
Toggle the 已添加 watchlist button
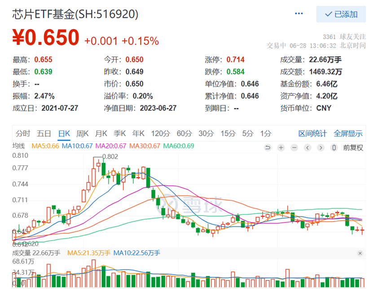click(x=341, y=14)
